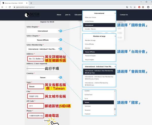152x125 pixels.
Task: Choose United States in region list
Action: (x=99, y=21)
